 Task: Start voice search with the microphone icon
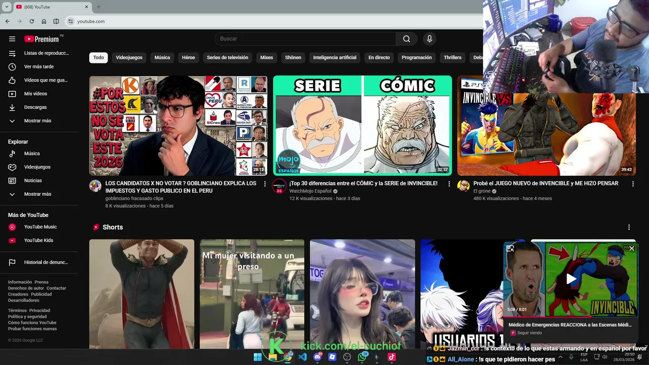pos(429,39)
